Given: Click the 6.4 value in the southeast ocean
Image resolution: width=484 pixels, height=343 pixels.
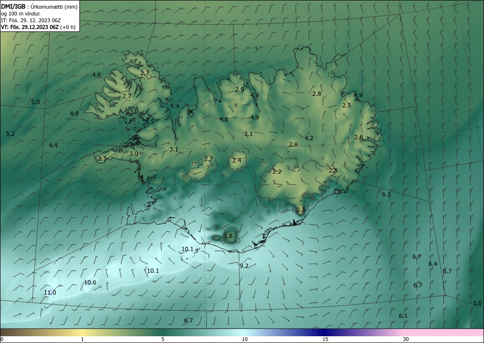Looking at the screenshot, I should click(x=433, y=264).
